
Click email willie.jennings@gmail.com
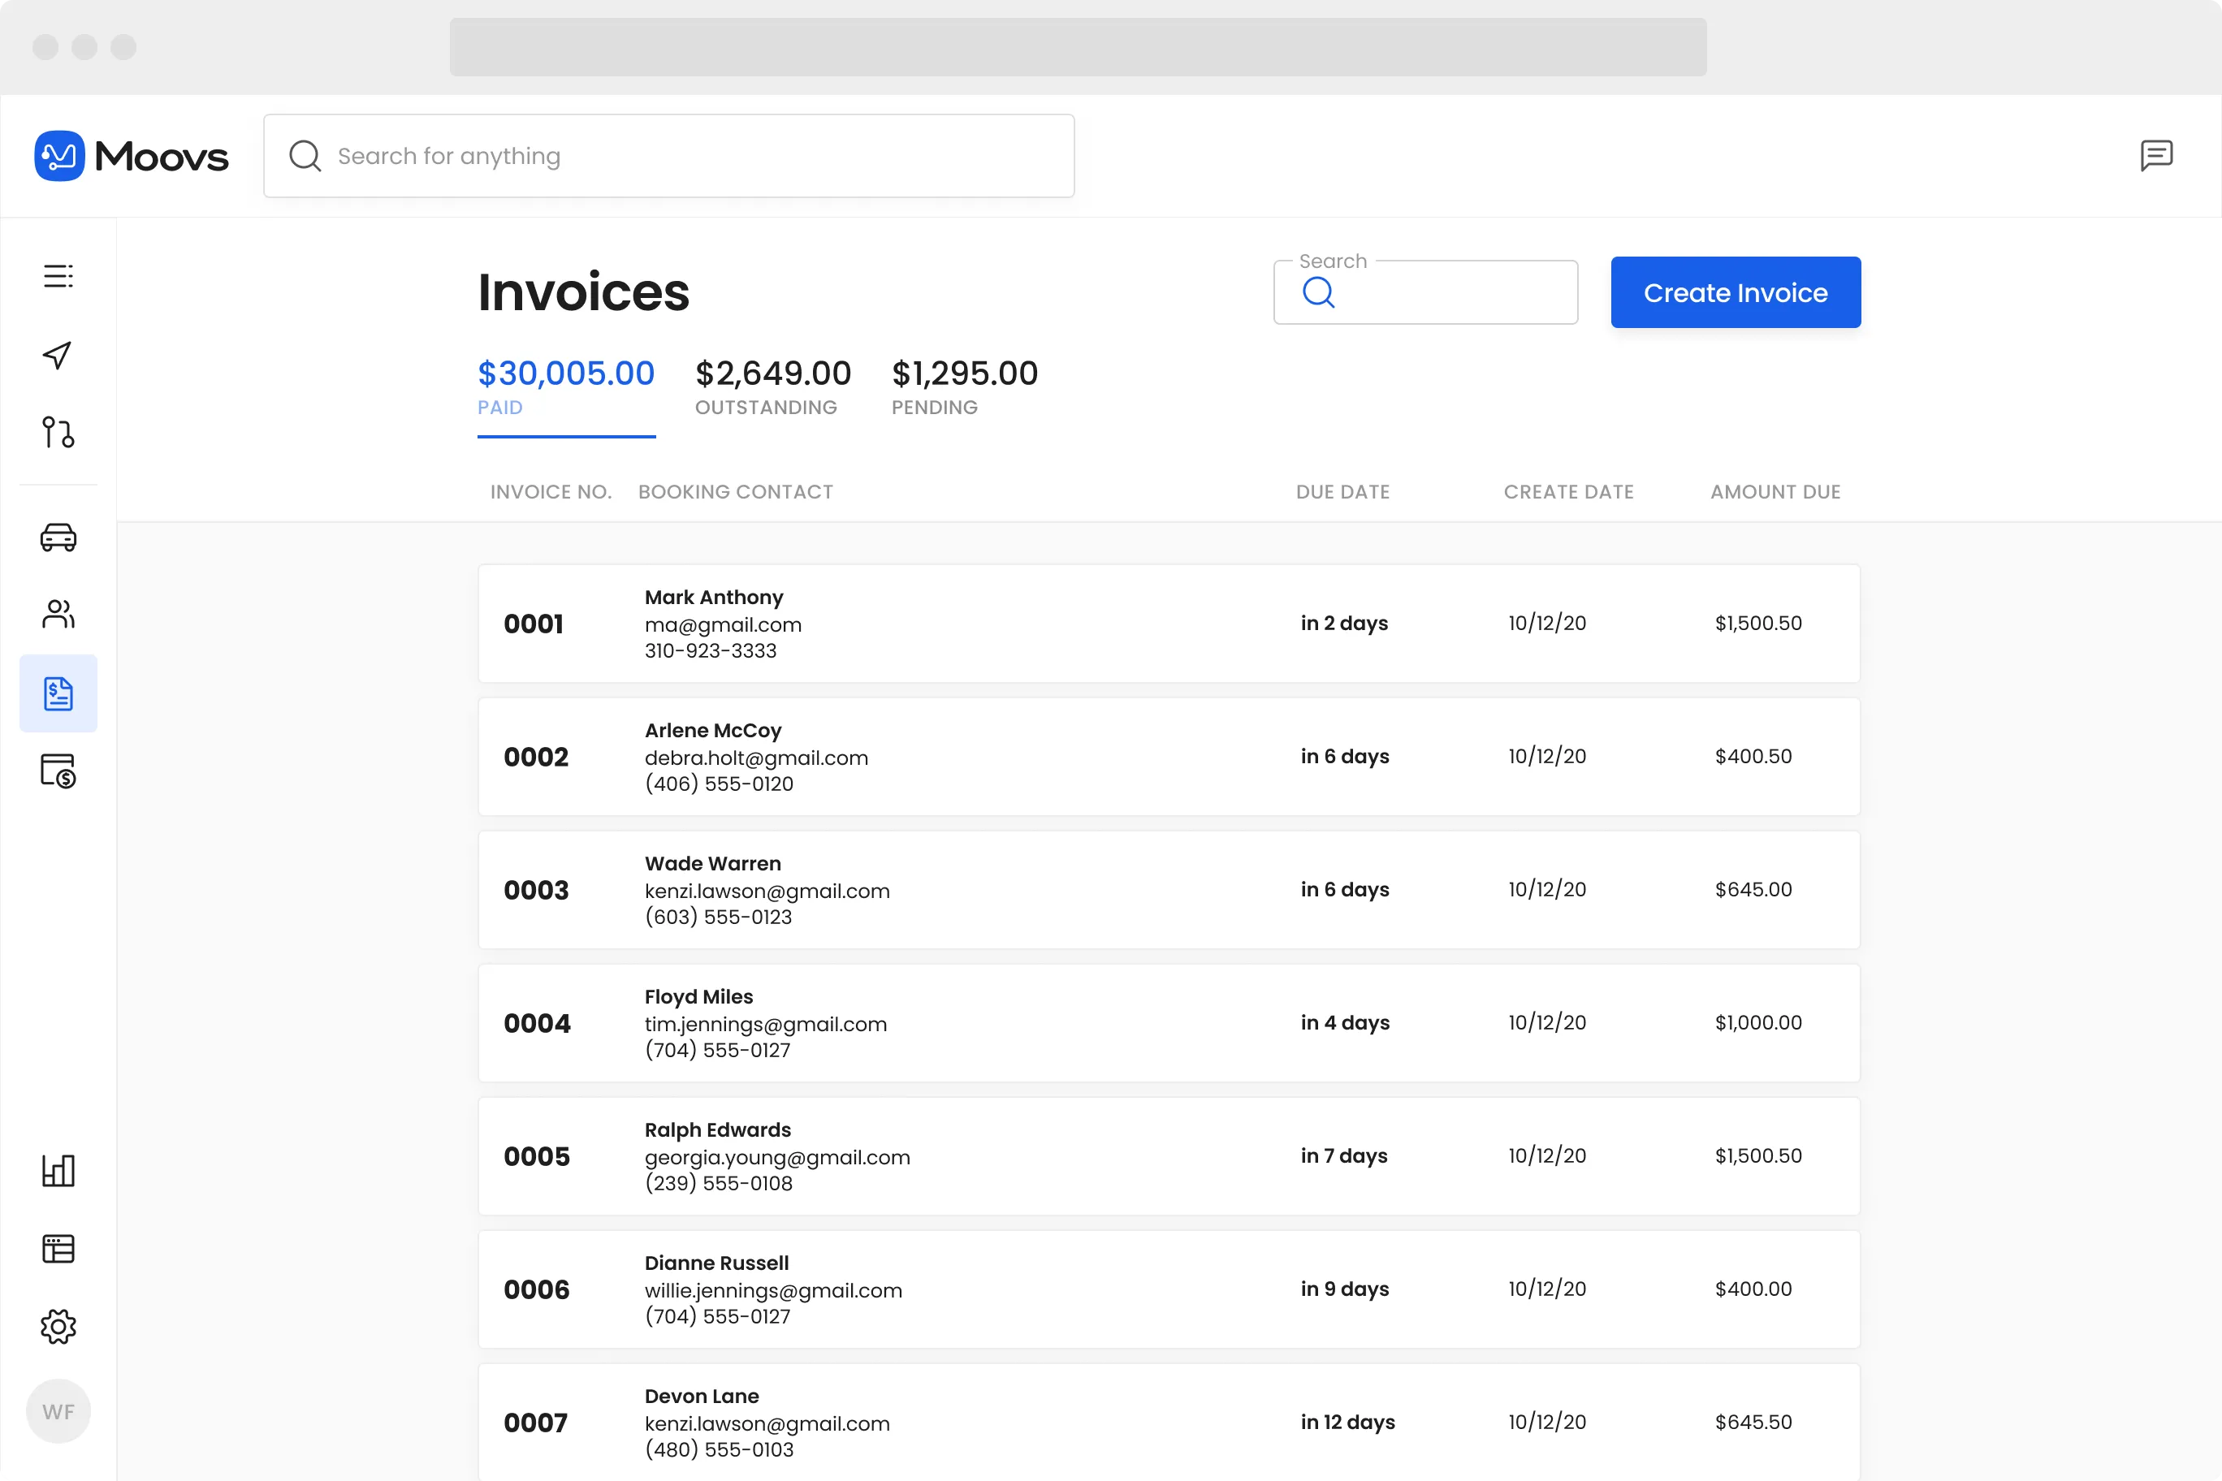(x=774, y=1291)
